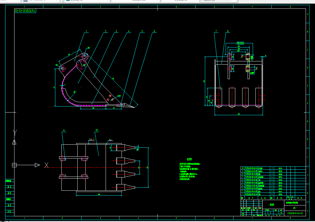Select balloon callout number 7
315x222 pixels.
pos(216,31)
